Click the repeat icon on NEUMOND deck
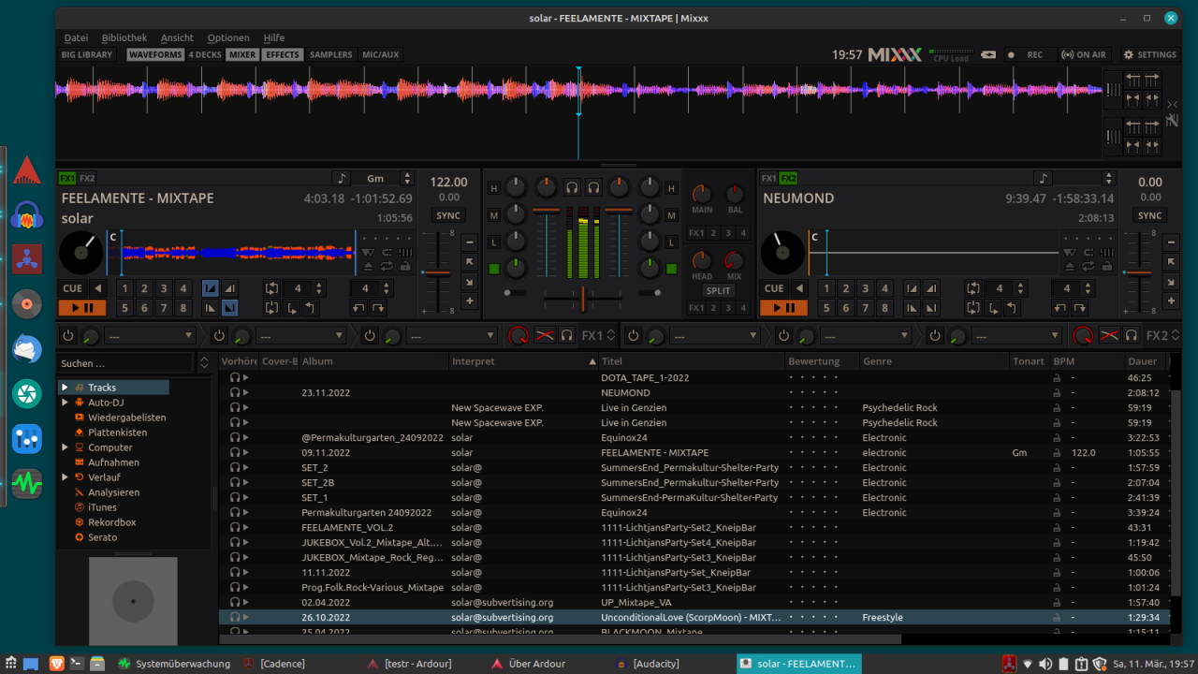This screenshot has width=1198, height=674. pos(1087,266)
